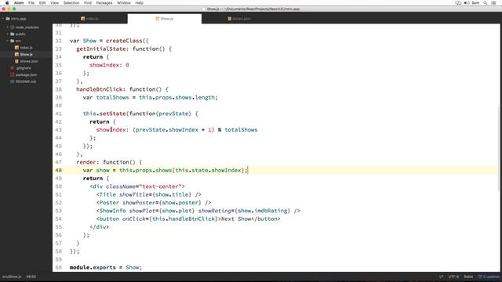This screenshot has width=502, height=282.
Task: Click the shows.json tab file icon
Action: 230,19
